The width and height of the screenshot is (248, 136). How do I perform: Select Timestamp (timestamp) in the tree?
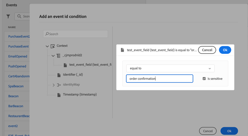point(80,94)
